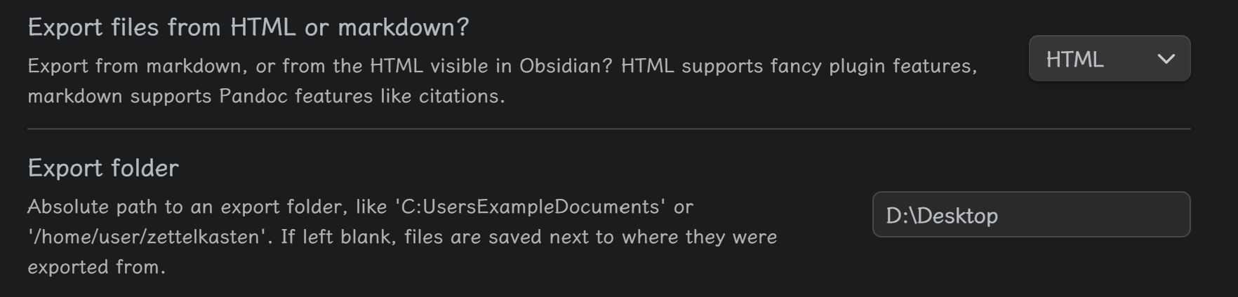Click the chevron arrow beside HTML

click(1166, 60)
